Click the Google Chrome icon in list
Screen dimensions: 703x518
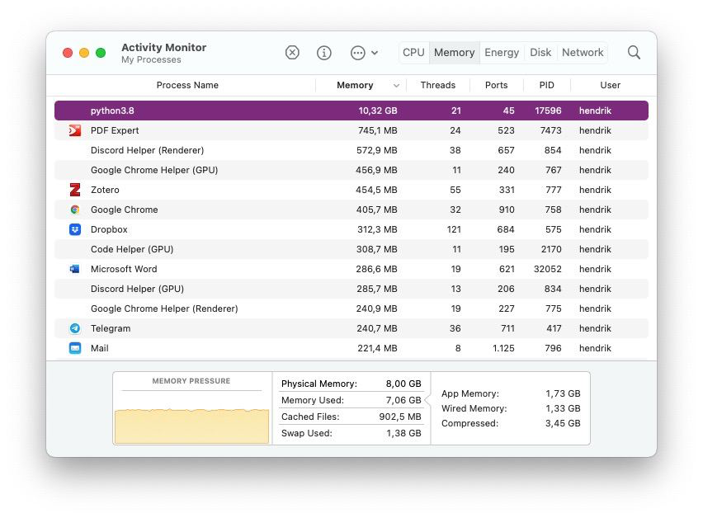pyautogui.click(x=75, y=210)
